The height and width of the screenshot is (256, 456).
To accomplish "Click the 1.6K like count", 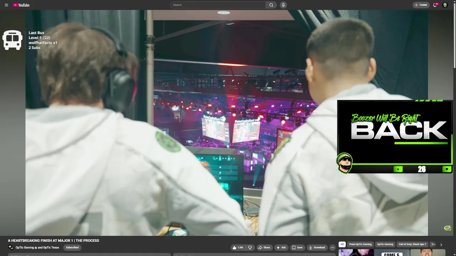I will coord(240,247).
